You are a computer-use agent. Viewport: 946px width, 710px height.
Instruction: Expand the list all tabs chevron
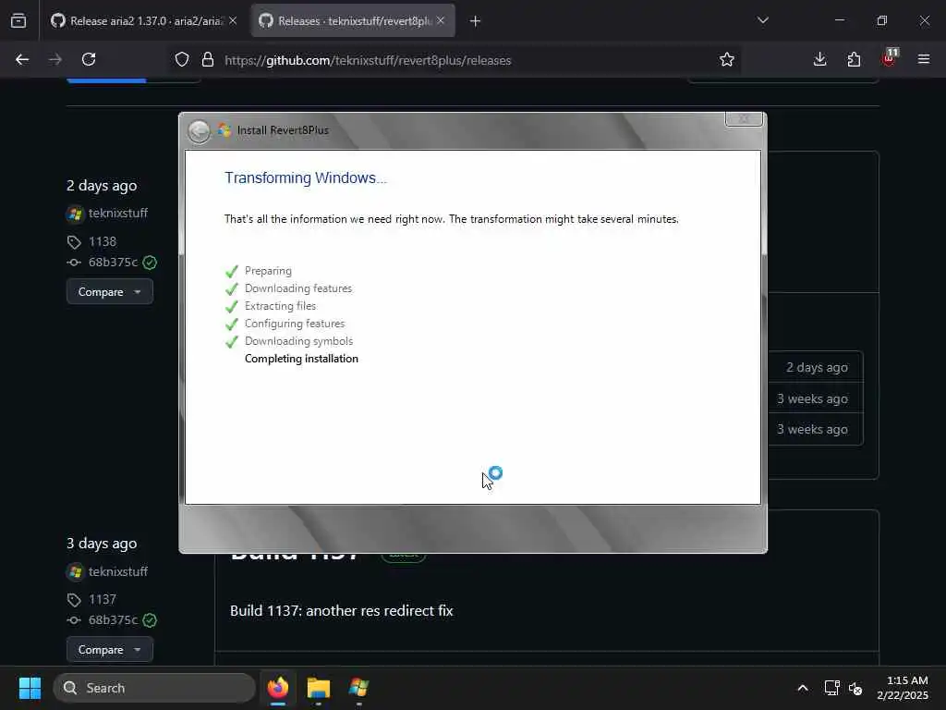(x=763, y=20)
